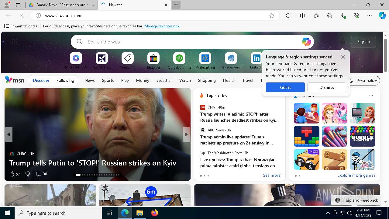Open Downloads icon in toolbar

[343, 16]
